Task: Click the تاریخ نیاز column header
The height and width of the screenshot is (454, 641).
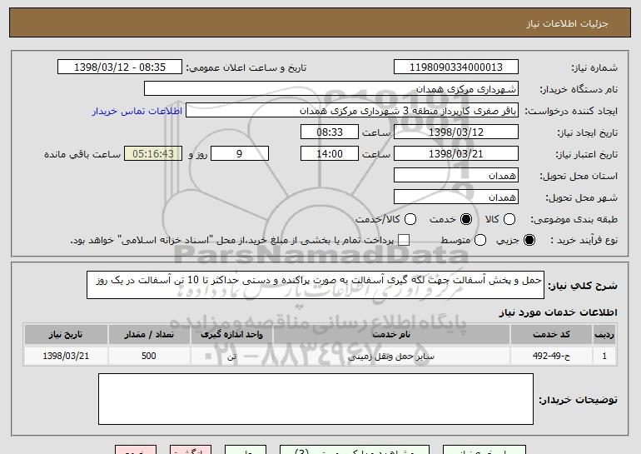Action: [66, 335]
